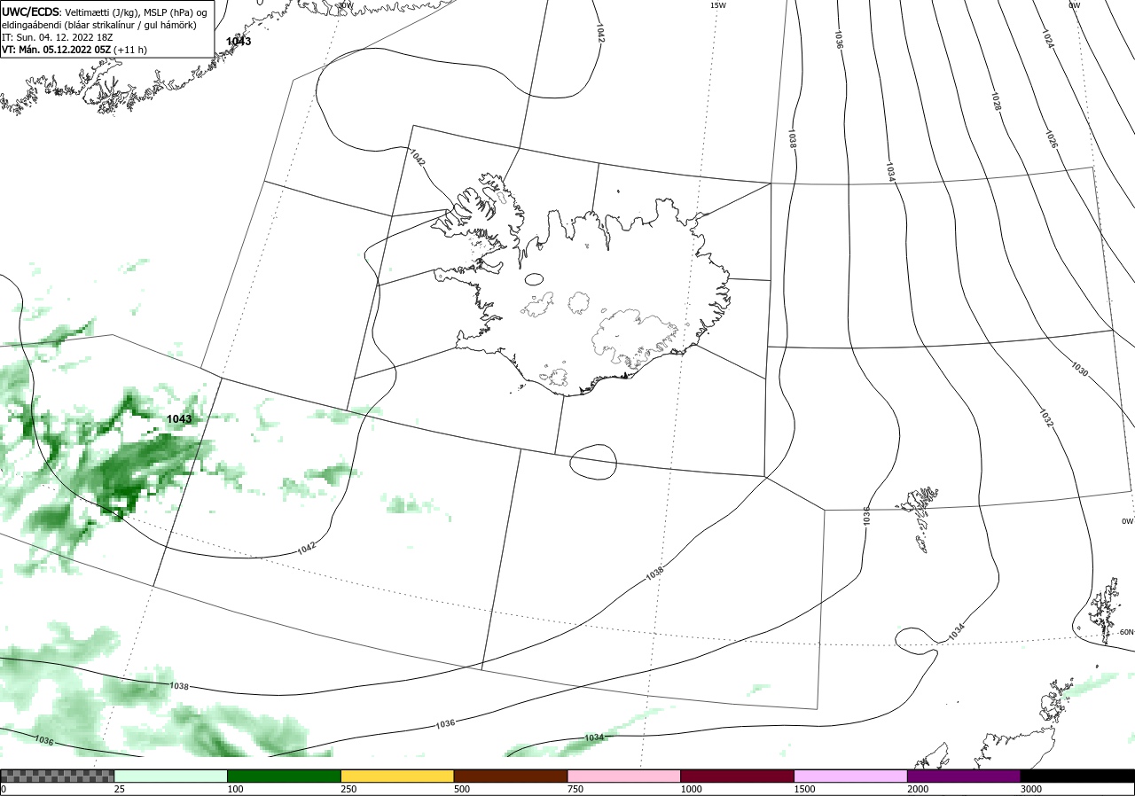Screen dimensions: 1135x796
Task: Pick the pink 750–1000 legend swatch
Action: click(x=624, y=776)
